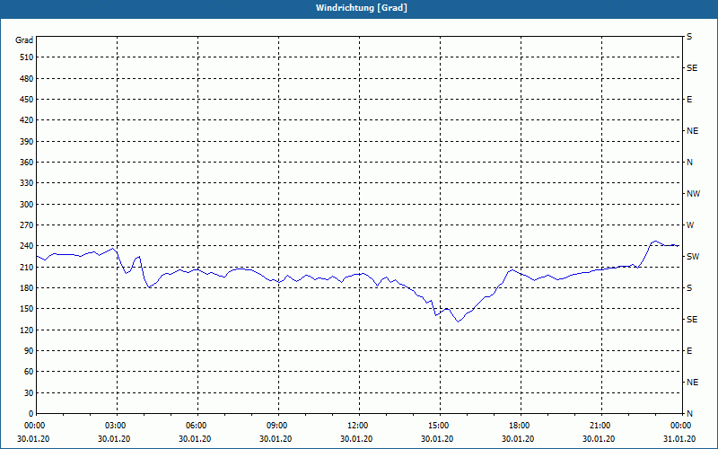Click the 450 degree axis label
The width and height of the screenshot is (718, 449).
(27, 100)
